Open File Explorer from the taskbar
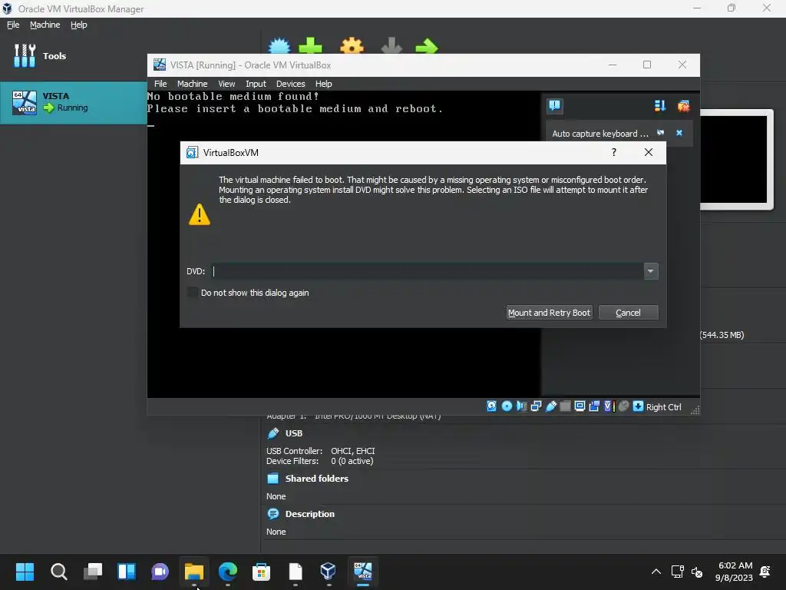The height and width of the screenshot is (590, 786). pyautogui.click(x=194, y=572)
